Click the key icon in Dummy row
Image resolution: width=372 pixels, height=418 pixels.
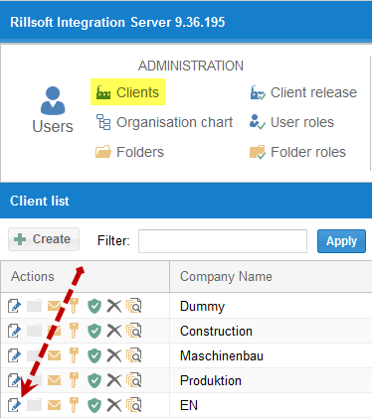[74, 305]
